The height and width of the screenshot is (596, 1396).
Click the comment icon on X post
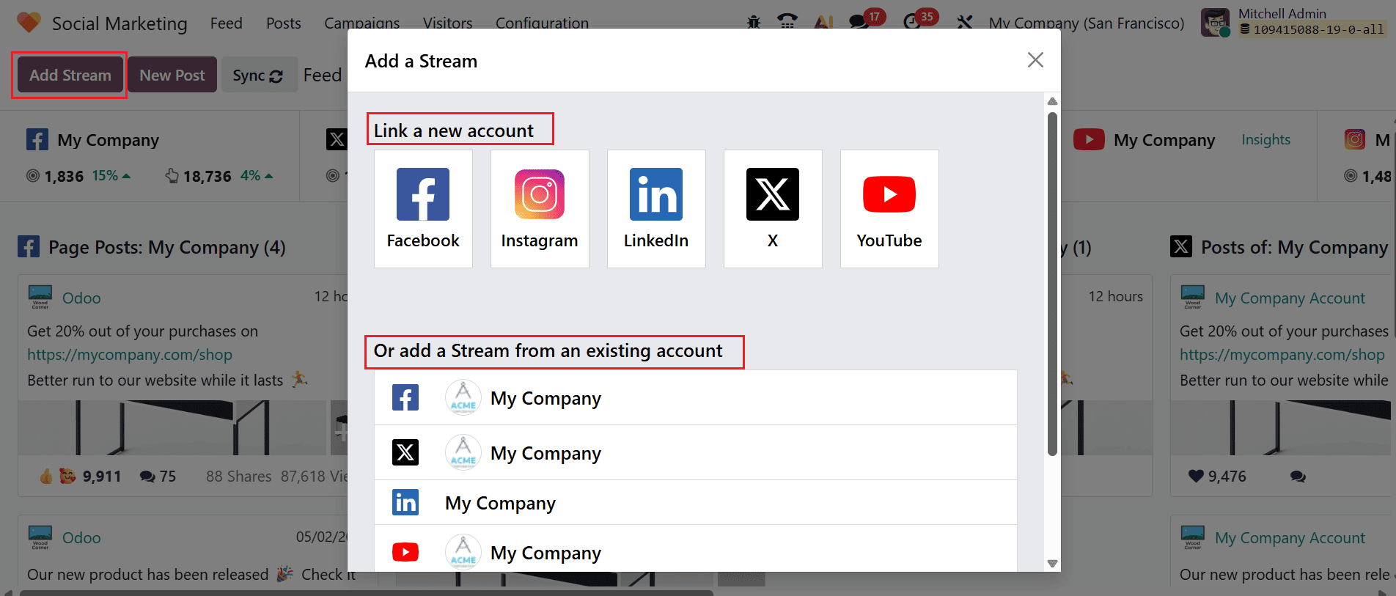coord(1298,477)
